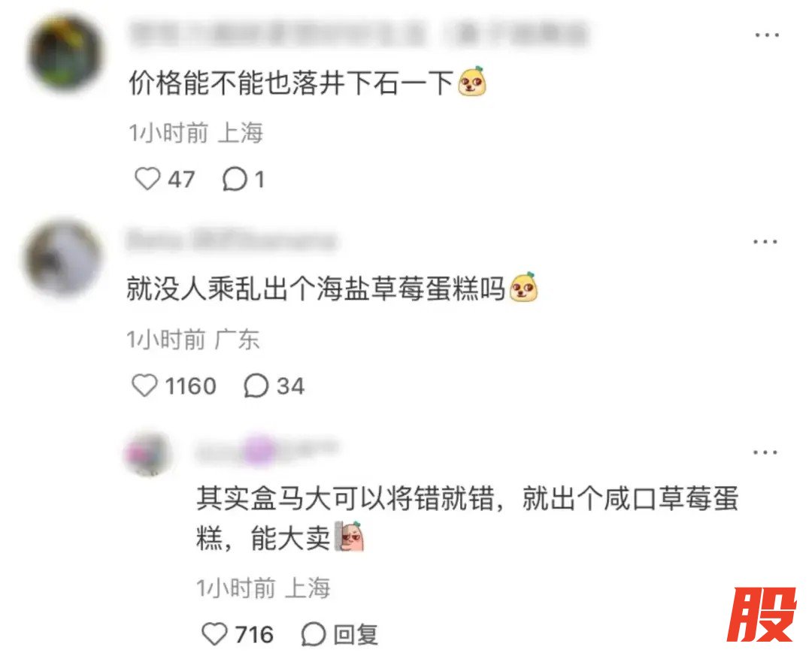Open first commenter's avatar profile
Viewport: 812px width, 656px height.
click(x=65, y=53)
